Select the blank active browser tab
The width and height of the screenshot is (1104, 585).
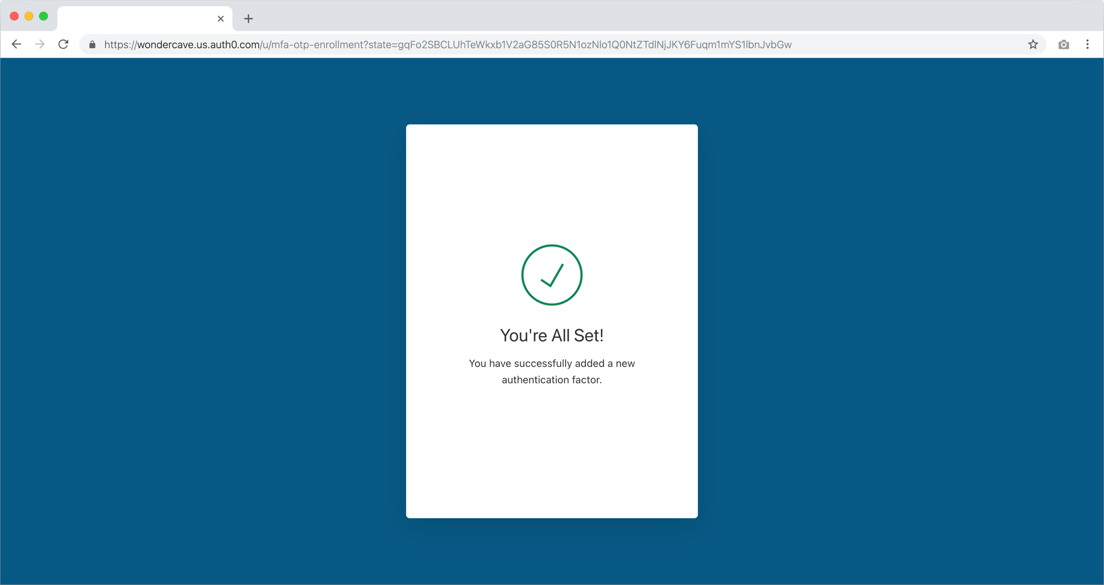tap(145, 19)
